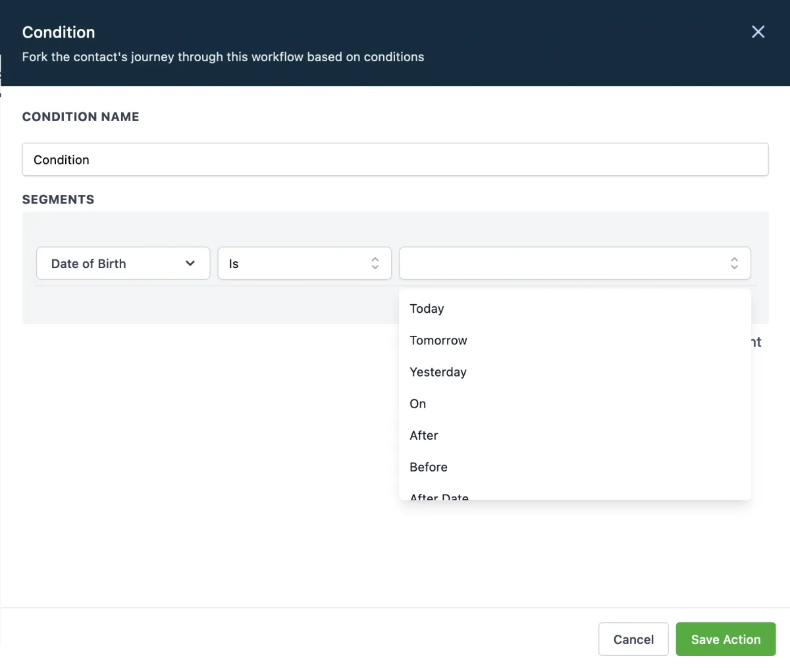Select the 'On' date option

click(418, 404)
